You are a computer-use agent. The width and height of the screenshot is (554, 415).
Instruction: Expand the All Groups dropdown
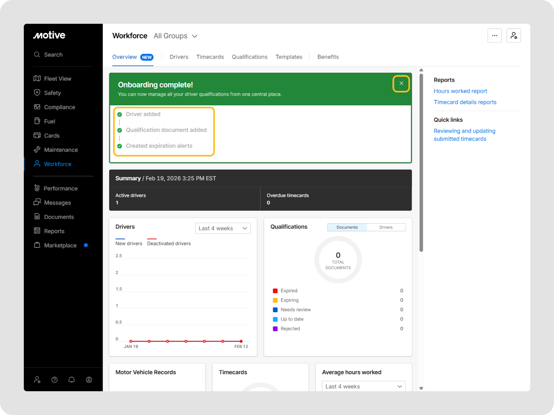(x=176, y=36)
